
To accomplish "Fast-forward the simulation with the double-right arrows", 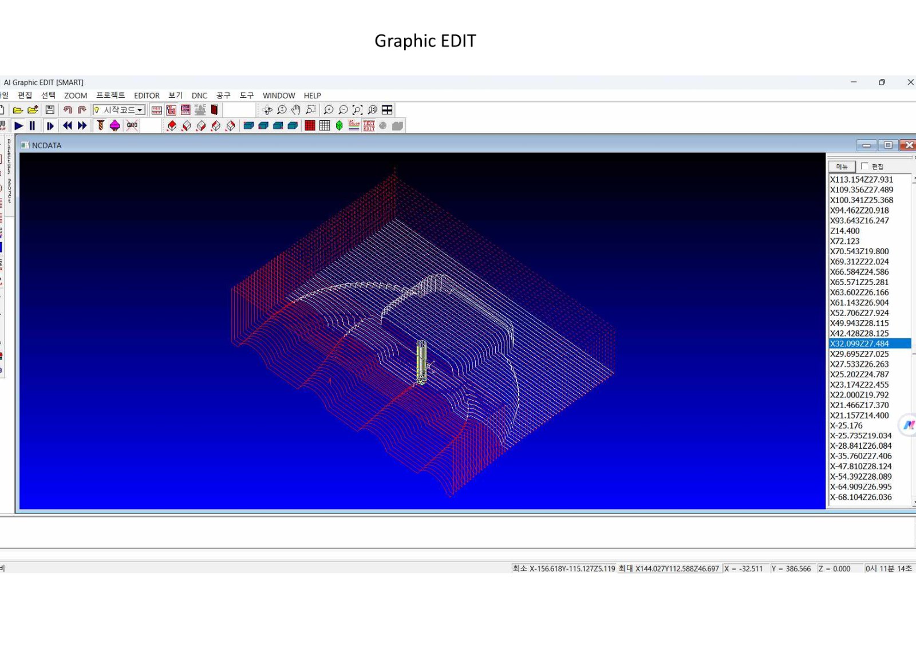I will pyautogui.click(x=82, y=126).
